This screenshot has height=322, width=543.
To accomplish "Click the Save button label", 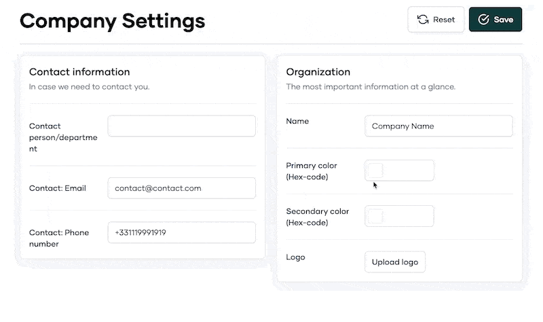I will [x=504, y=20].
